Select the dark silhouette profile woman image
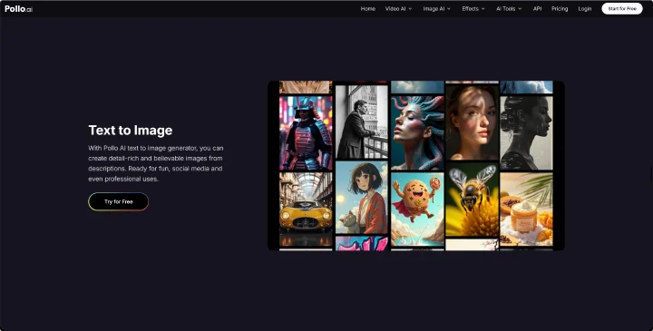This screenshot has height=331, width=653. click(526, 133)
